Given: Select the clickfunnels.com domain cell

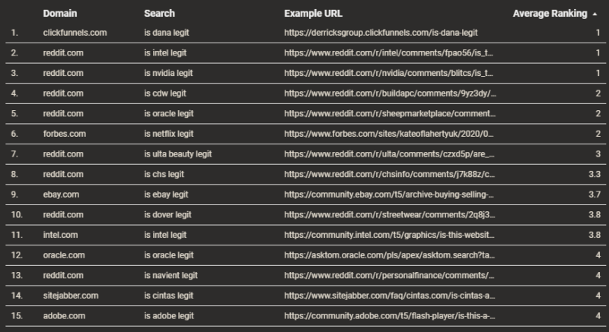Looking at the screenshot, I should click(75, 33).
